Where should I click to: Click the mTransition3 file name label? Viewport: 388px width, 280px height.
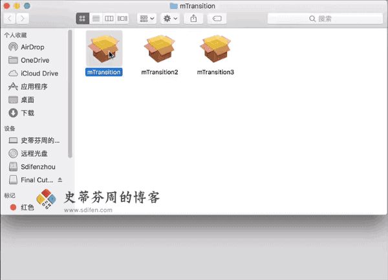click(x=215, y=72)
